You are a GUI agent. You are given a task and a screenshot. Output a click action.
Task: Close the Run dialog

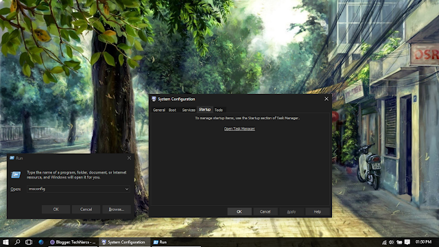tap(129, 158)
